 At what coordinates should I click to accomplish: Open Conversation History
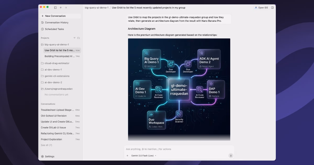point(55,23)
